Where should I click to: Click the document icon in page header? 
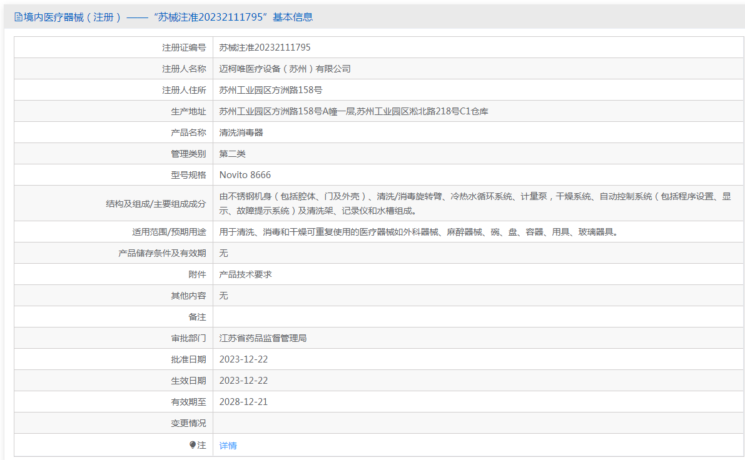[18, 17]
